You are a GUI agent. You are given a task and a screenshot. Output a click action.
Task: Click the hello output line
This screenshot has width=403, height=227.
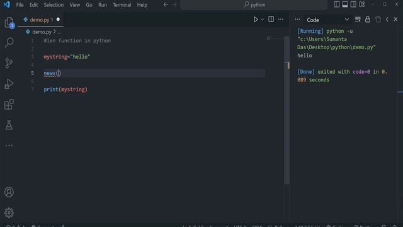305,55
